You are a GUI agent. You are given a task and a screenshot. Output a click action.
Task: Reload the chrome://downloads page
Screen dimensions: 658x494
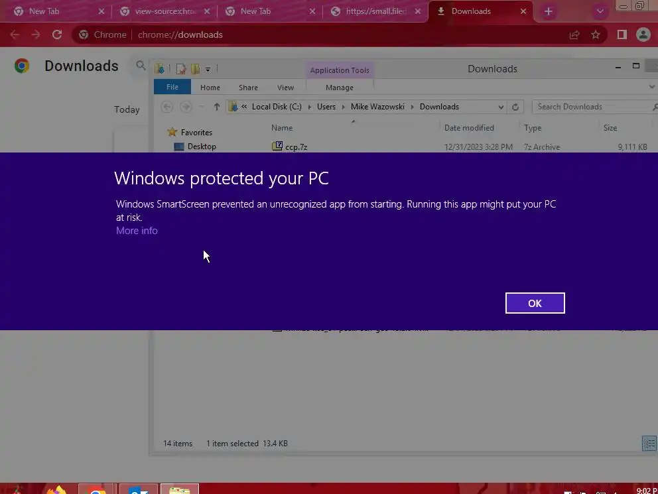tap(57, 34)
